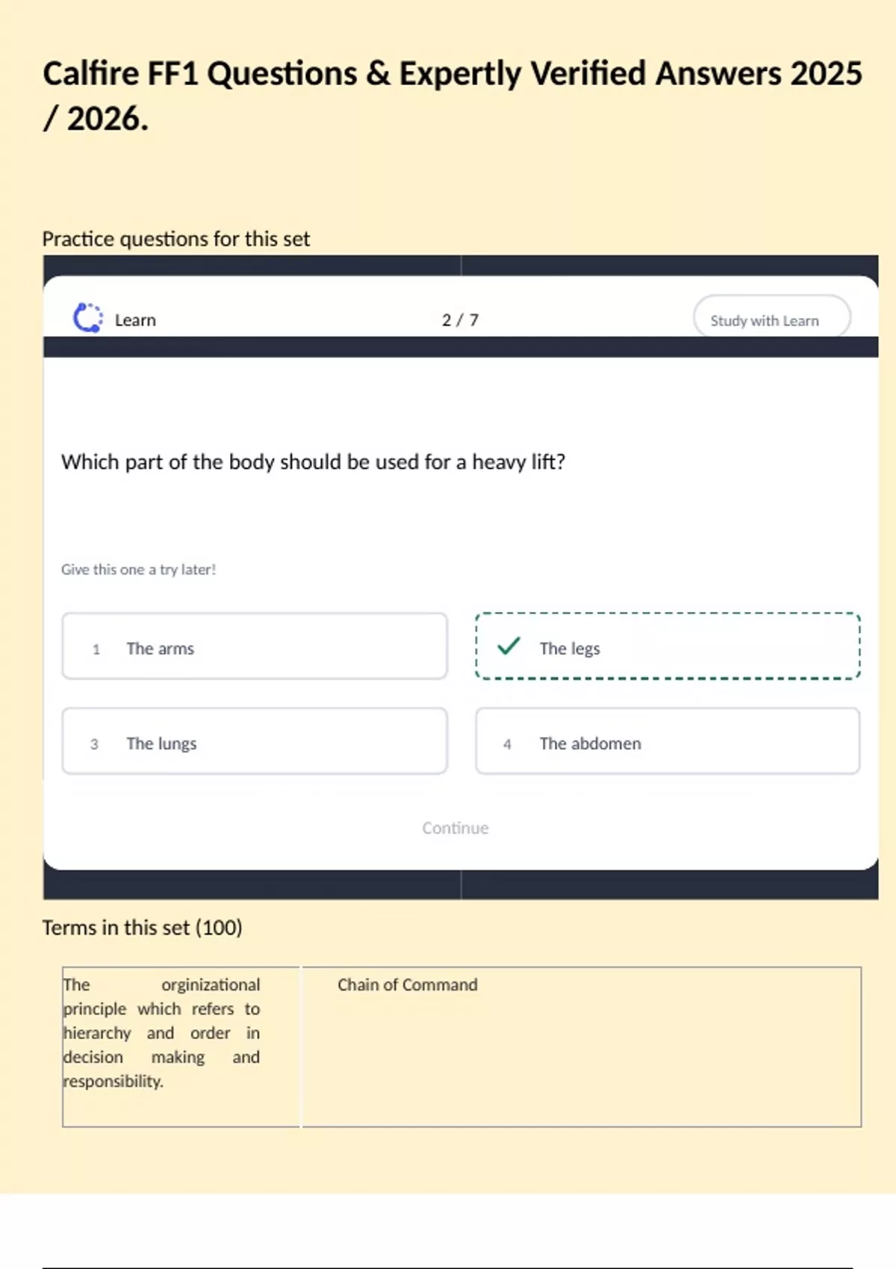Pick The lungs as the answer
The width and height of the screenshot is (896, 1269).
(254, 741)
